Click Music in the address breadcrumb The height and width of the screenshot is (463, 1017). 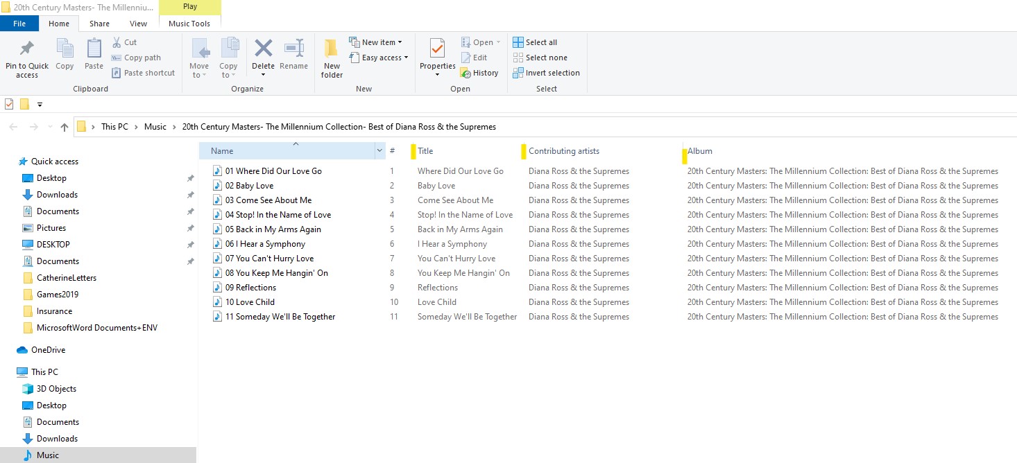(x=155, y=127)
